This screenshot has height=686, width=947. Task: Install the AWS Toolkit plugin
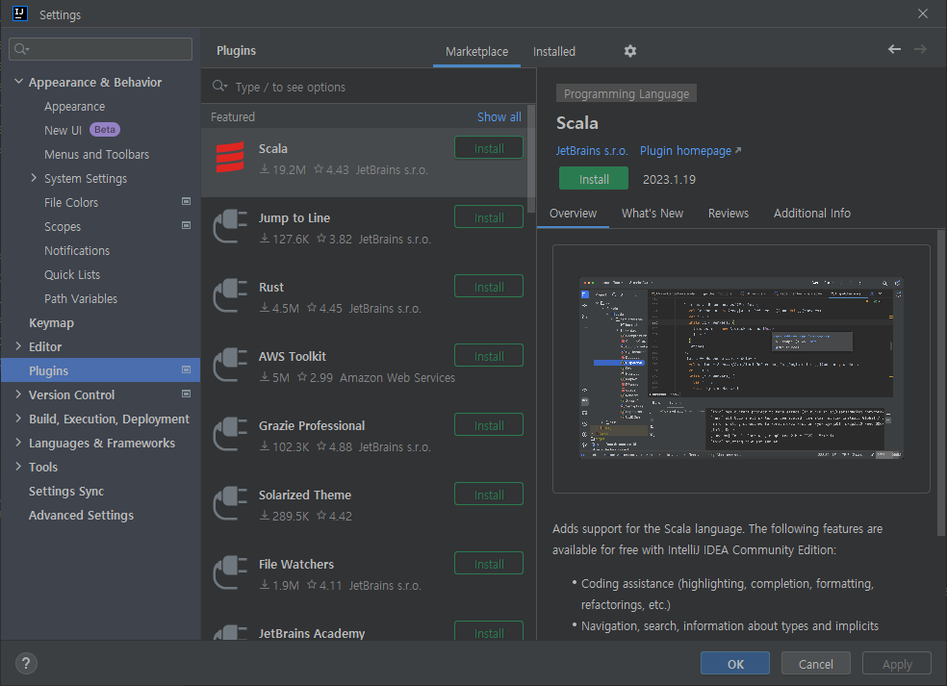pos(489,356)
